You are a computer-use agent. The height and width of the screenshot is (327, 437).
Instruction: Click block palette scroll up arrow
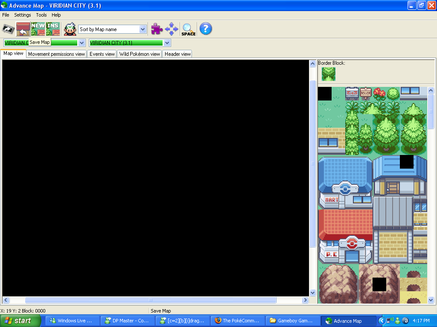pyautogui.click(x=431, y=90)
